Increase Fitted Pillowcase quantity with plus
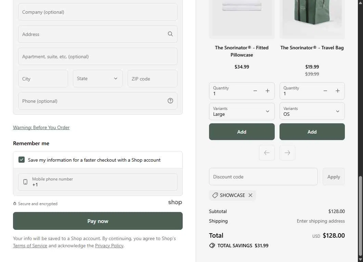Viewport: 363px width, 262px height. (x=268, y=91)
